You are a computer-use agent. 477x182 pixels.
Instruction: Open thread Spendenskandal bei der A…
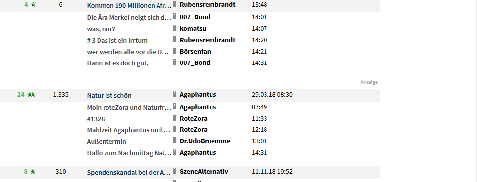pyautogui.click(x=129, y=172)
